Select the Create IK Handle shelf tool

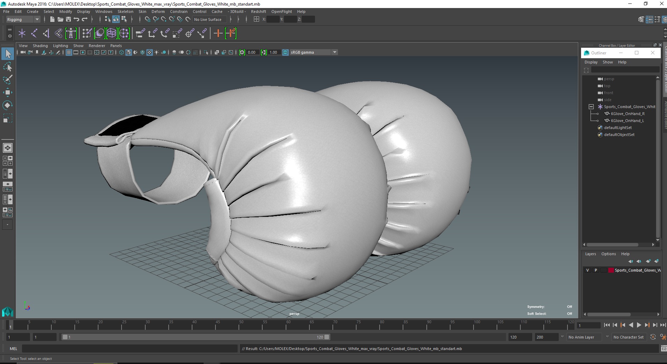(46, 33)
